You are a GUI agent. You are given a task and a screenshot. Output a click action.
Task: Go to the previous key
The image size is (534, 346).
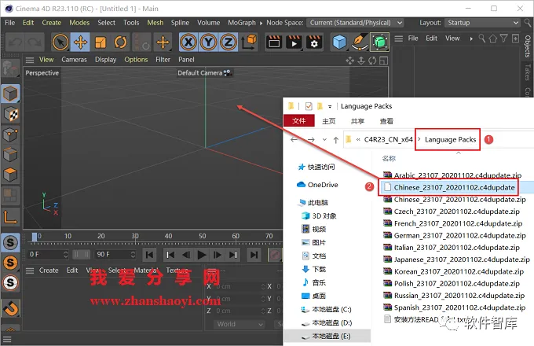[x=170, y=255]
